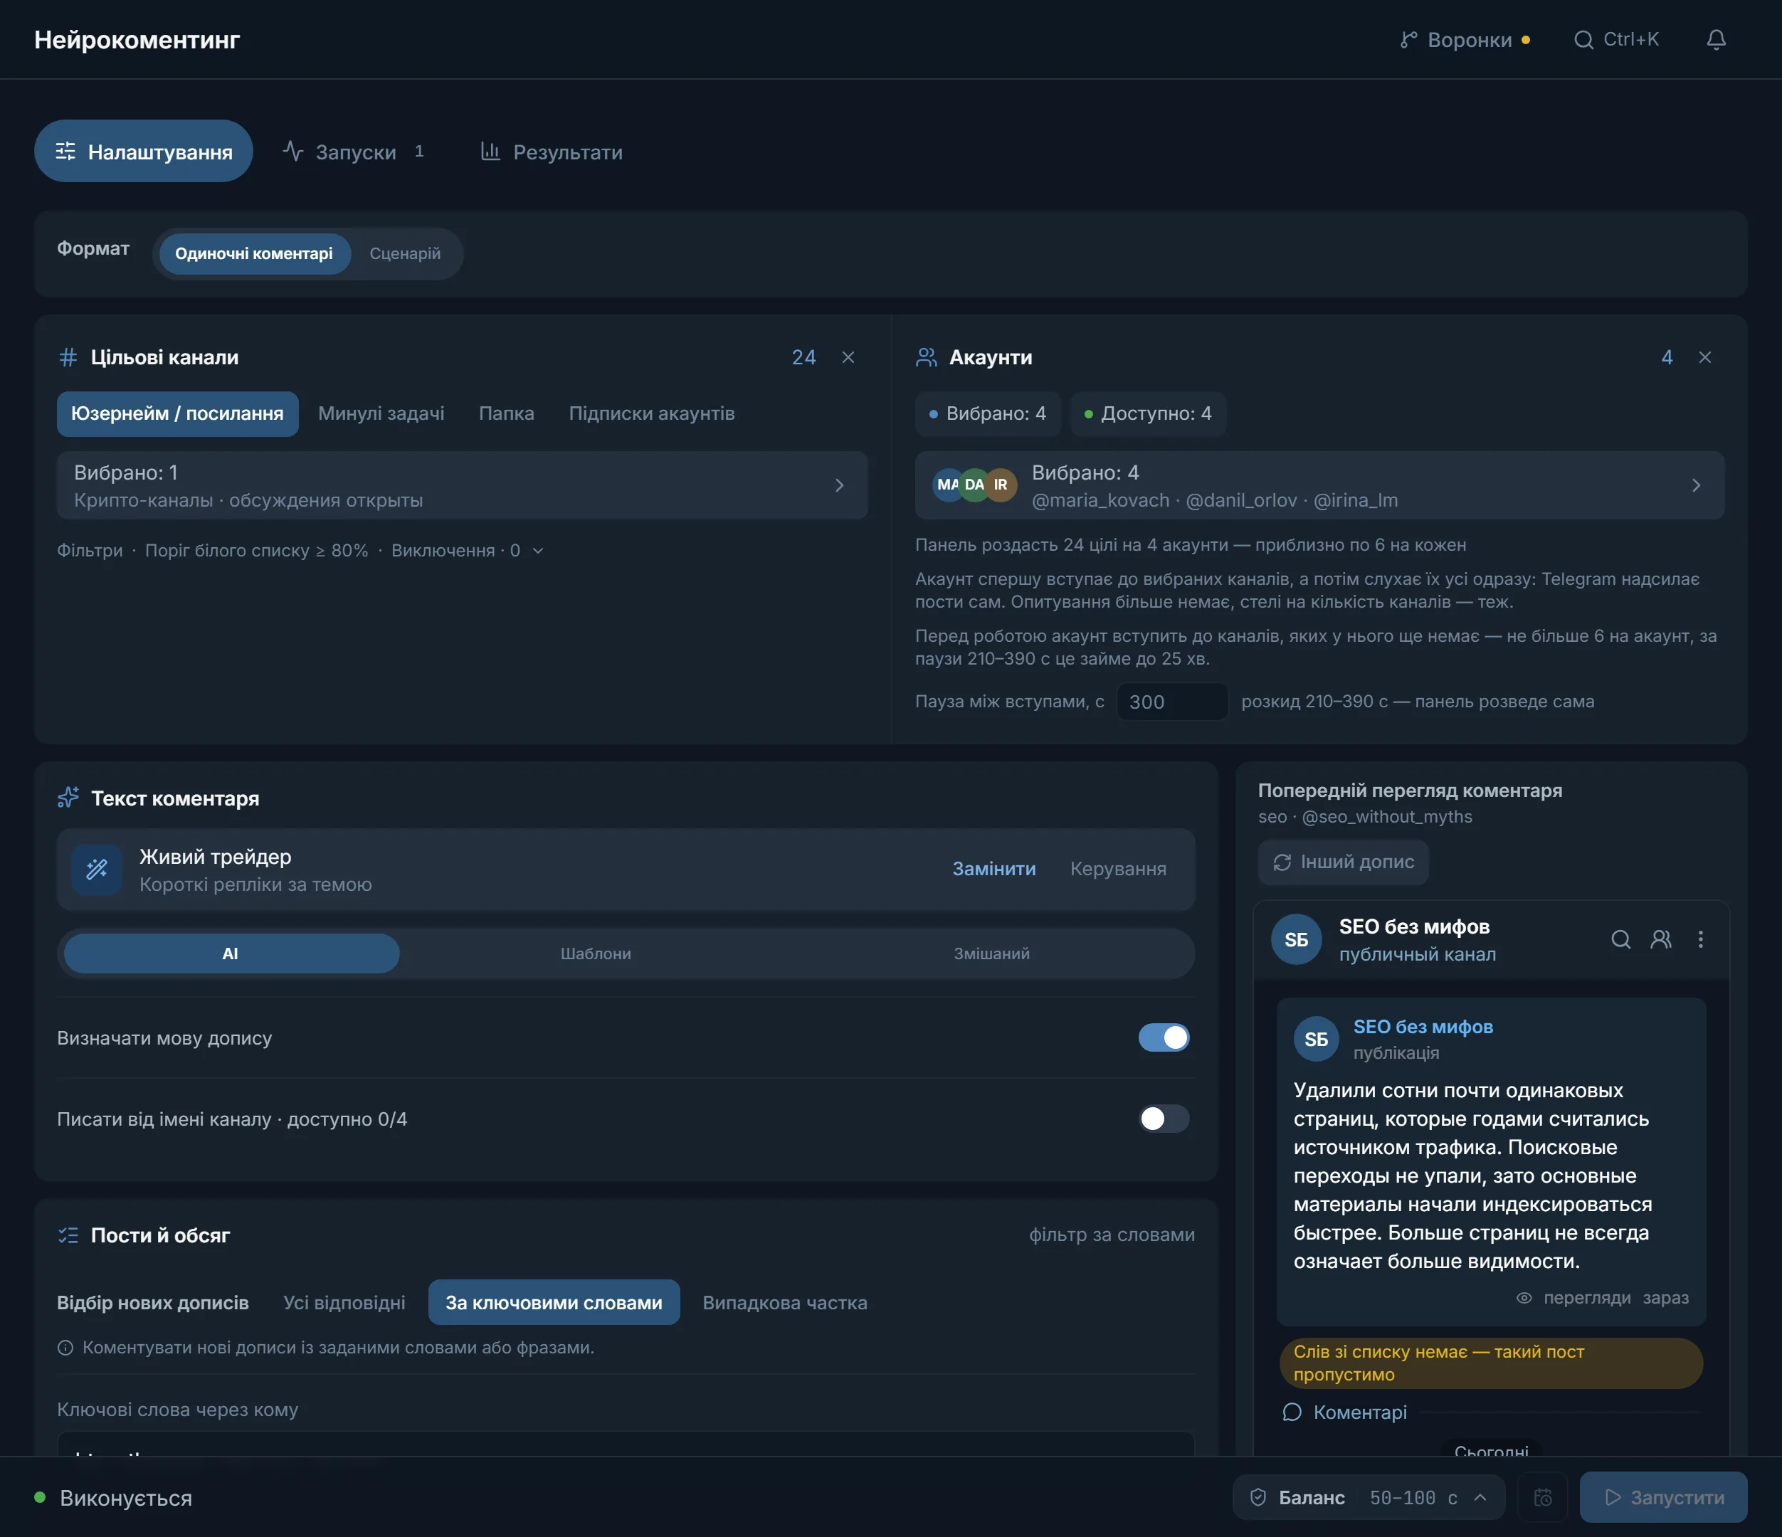Click the Запустити button
The image size is (1782, 1537).
click(1663, 1497)
